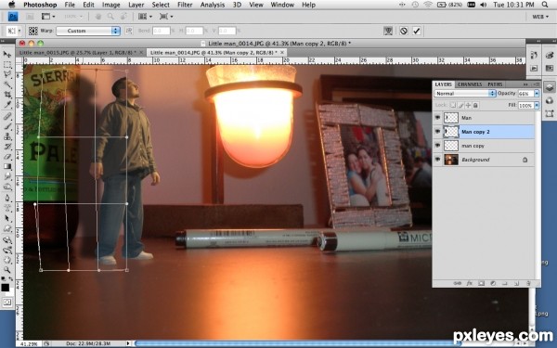Open the Arrange Documents dropdown
The image size is (557, 348).
[x=145, y=17]
